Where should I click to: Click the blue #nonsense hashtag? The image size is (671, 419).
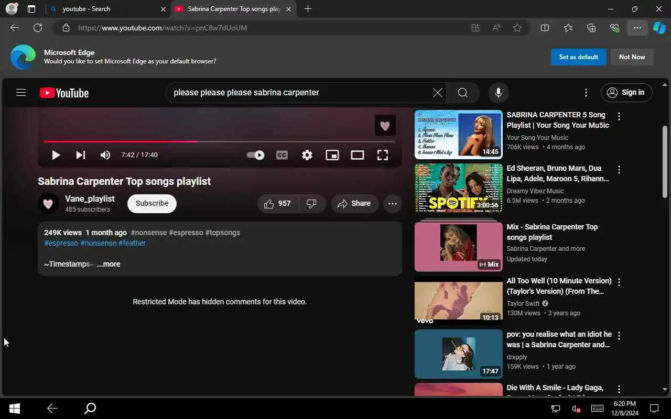click(x=99, y=243)
